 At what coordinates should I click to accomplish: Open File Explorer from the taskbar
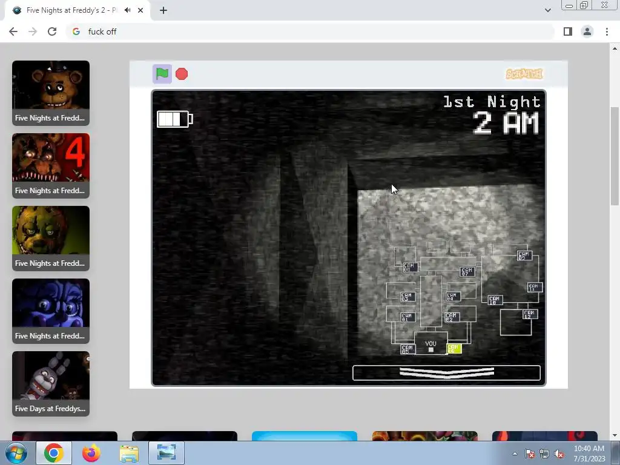pyautogui.click(x=129, y=453)
